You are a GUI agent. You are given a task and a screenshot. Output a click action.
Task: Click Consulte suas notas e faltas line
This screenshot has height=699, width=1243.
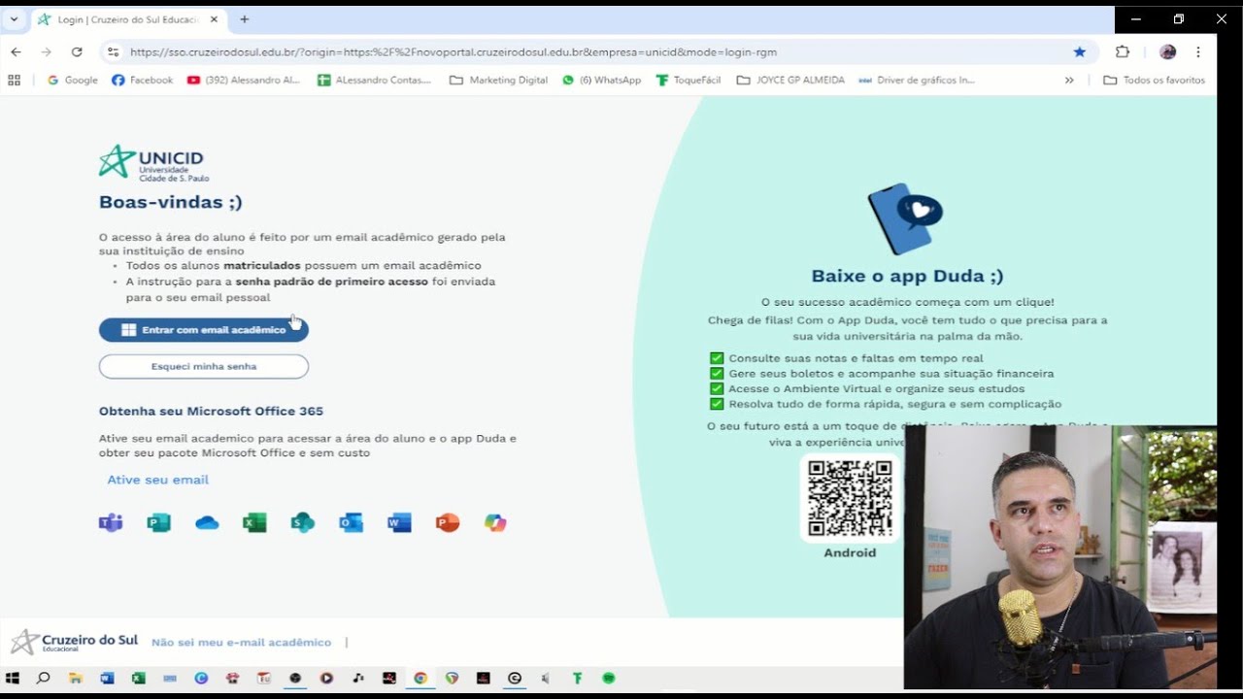(847, 358)
